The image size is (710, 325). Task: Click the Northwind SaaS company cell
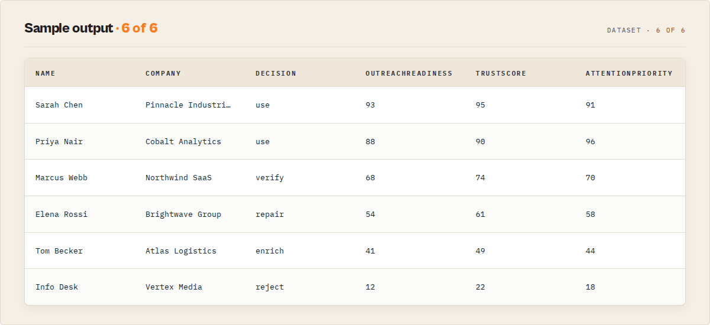tap(179, 178)
